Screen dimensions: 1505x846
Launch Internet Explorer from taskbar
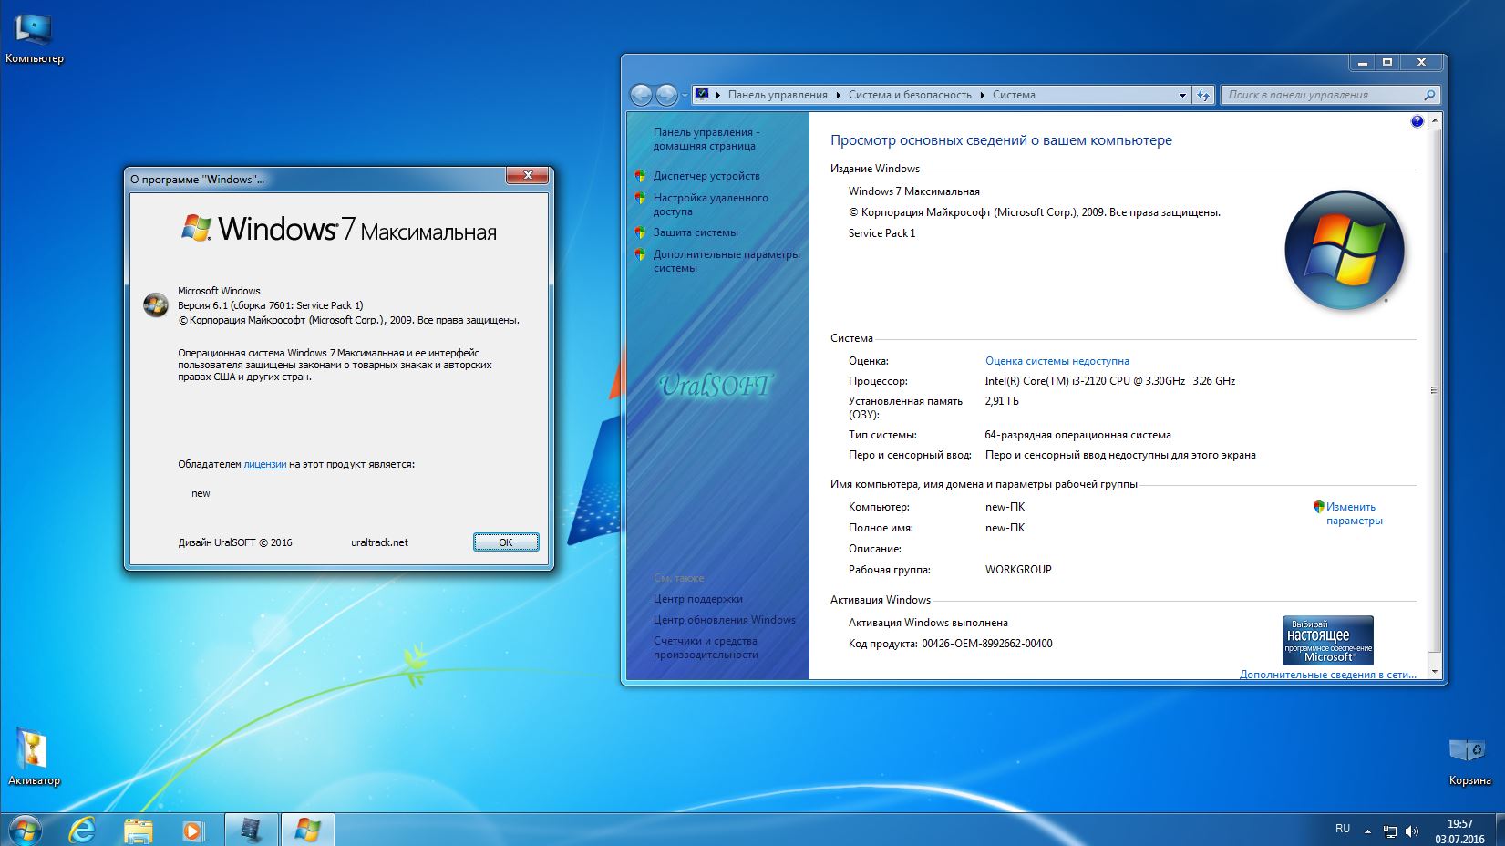pos(83,830)
